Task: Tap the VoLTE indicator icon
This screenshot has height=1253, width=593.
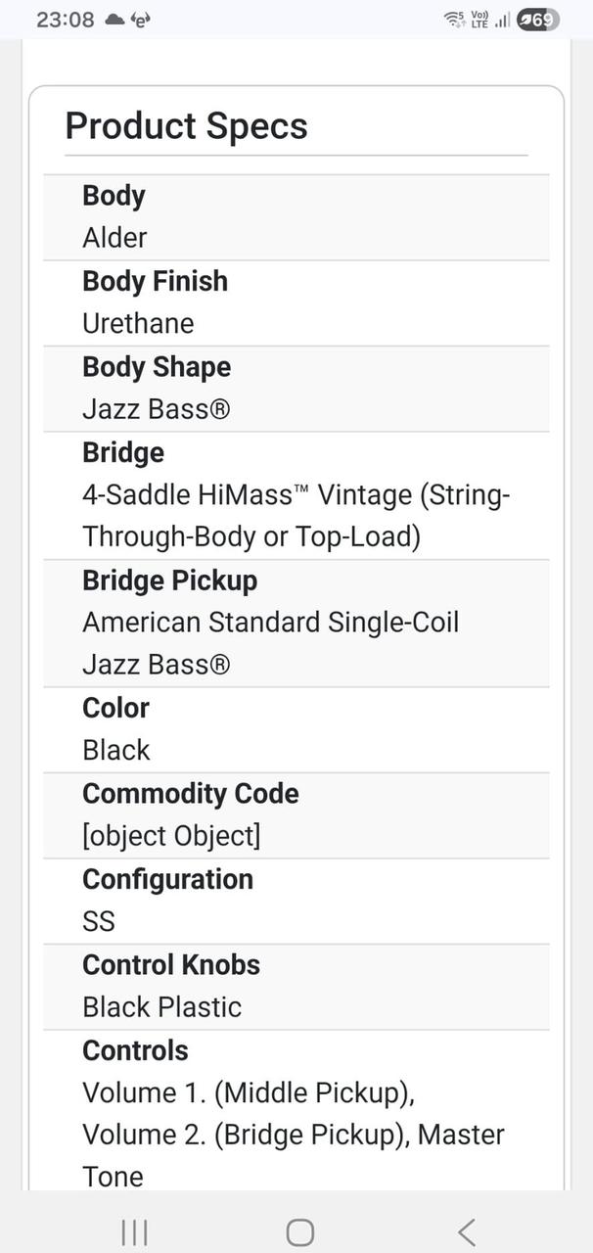Action: (x=479, y=20)
